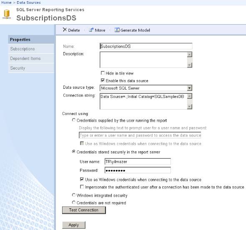Open the Data Sources breadcrumb link
Screen dimensions: 246x230
[29, 2]
